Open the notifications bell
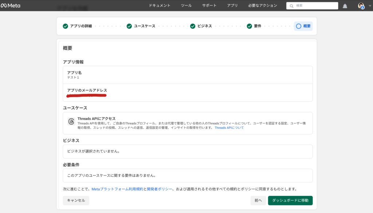The height and width of the screenshot is (213, 373). pos(345,6)
